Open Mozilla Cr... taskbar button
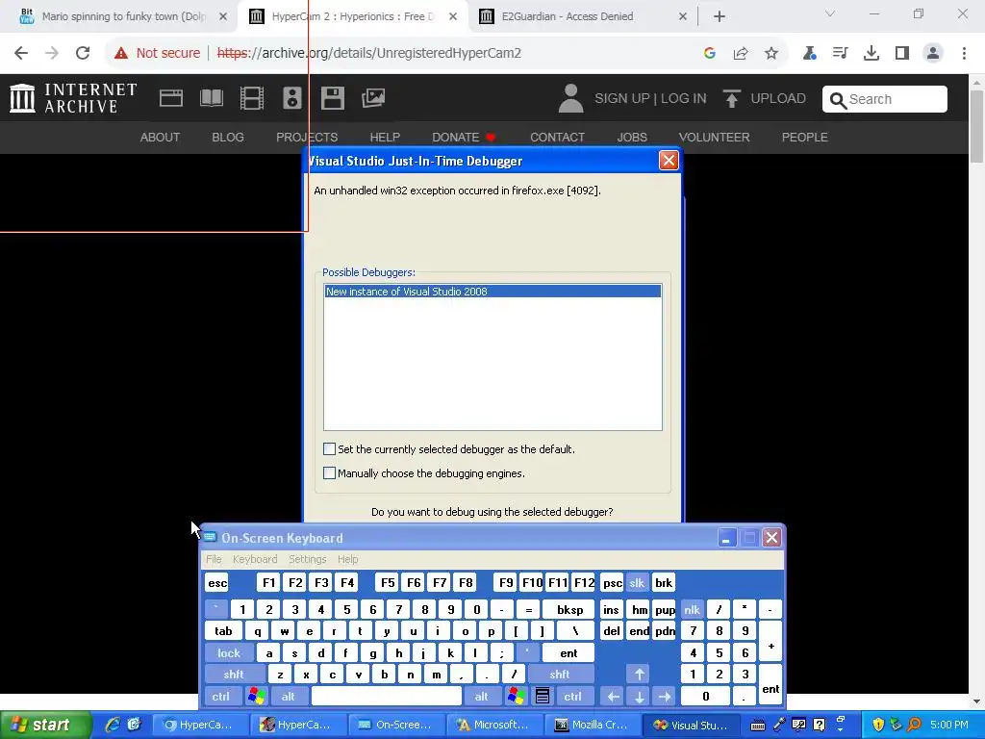The image size is (985, 739). coord(592,725)
